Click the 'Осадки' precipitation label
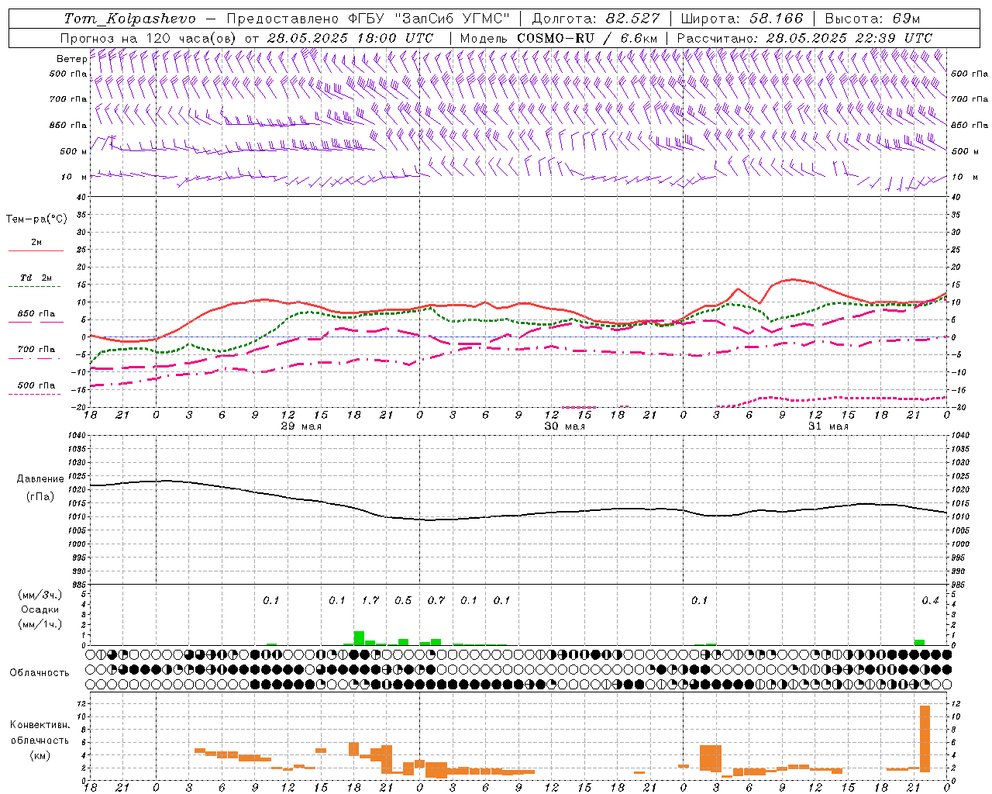Image resolution: width=992 pixels, height=794 pixels. pyautogui.click(x=40, y=609)
